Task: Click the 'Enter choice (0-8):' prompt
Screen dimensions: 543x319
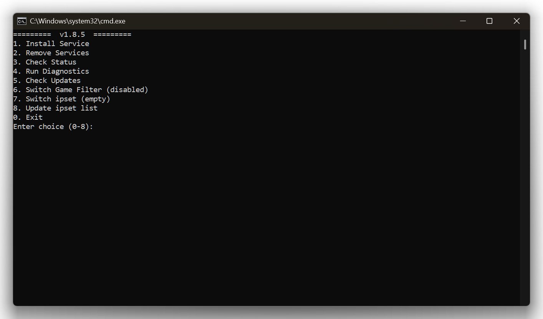Action: pos(53,127)
